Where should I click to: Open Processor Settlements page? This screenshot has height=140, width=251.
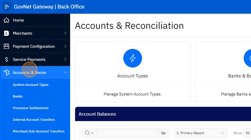(31, 108)
